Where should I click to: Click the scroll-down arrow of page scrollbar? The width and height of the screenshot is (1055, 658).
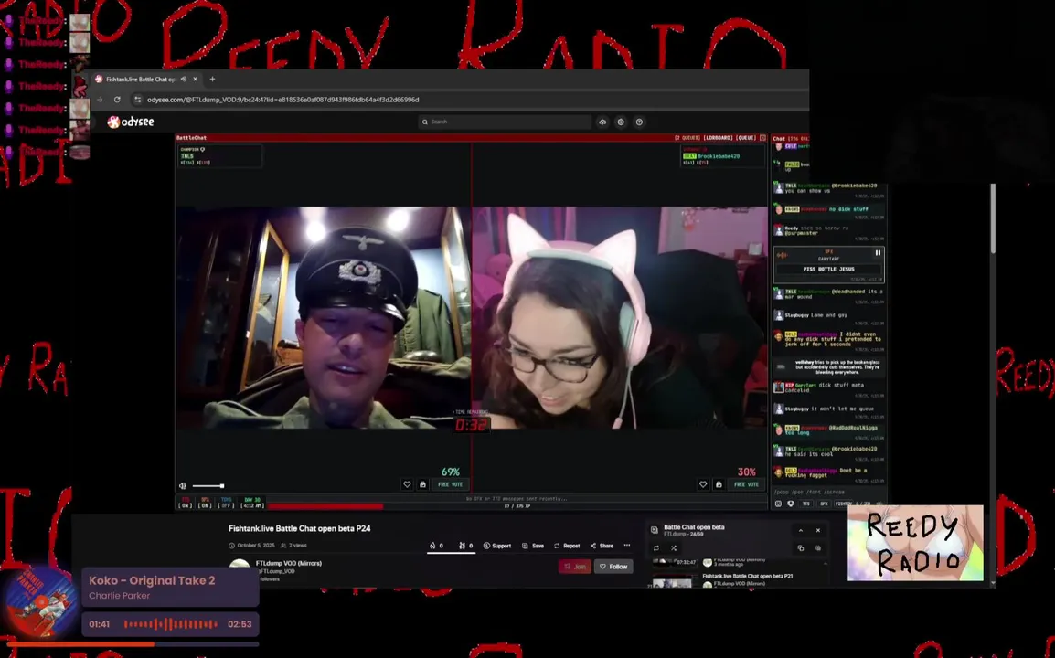(x=993, y=583)
